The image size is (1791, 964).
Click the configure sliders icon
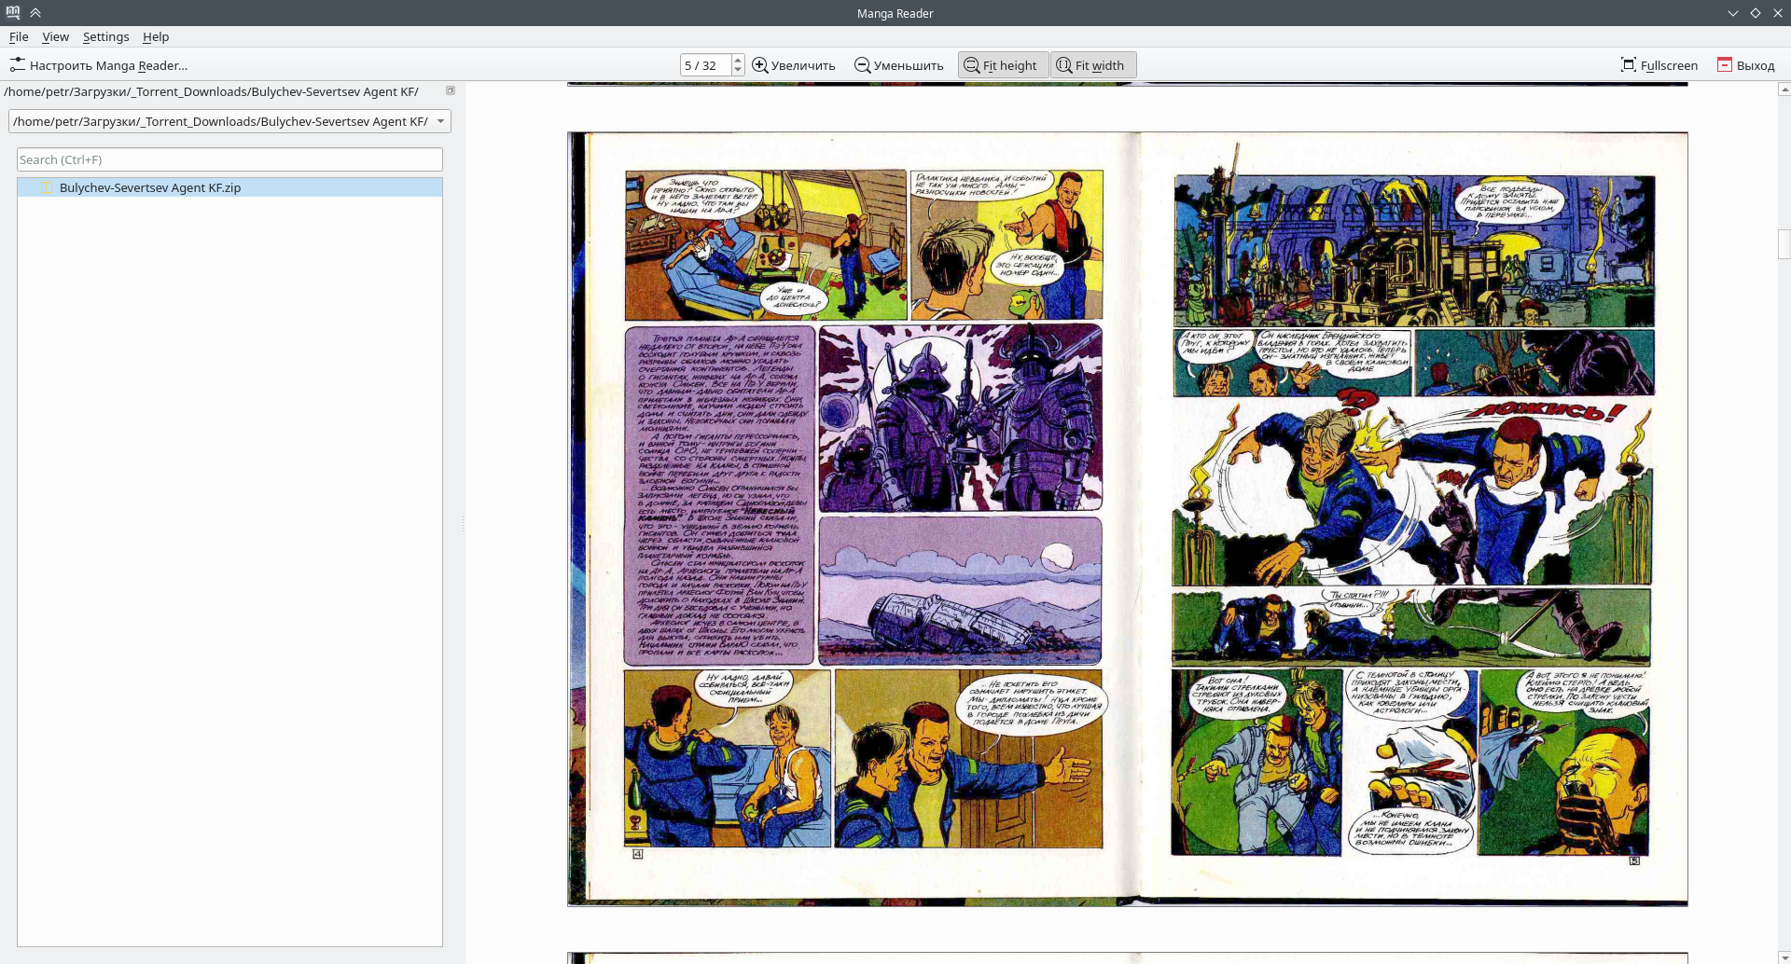[18, 65]
